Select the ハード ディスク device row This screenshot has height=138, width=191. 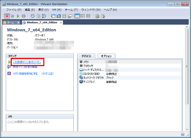click(x=130, y=70)
